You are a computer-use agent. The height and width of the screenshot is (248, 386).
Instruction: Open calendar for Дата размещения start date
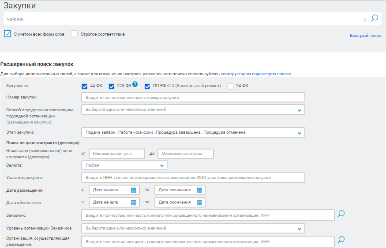click(x=133, y=190)
